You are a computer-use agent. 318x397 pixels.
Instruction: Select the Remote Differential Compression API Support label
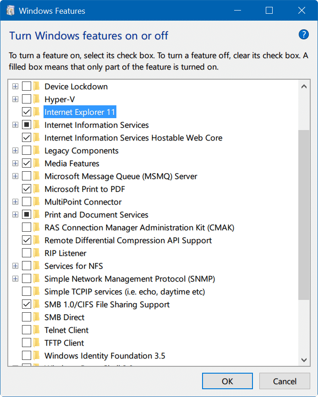pos(128,240)
